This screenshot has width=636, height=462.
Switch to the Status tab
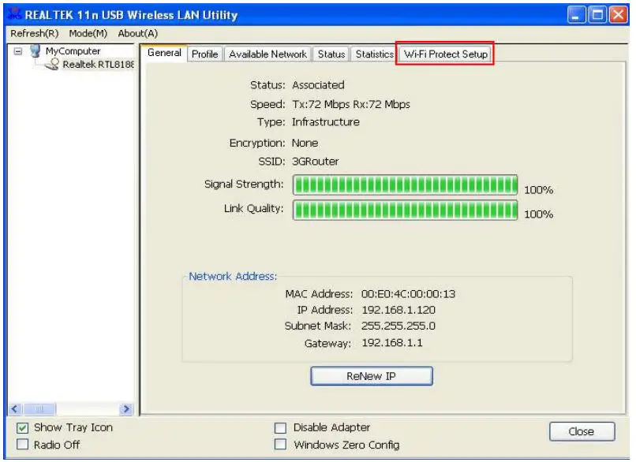(331, 54)
